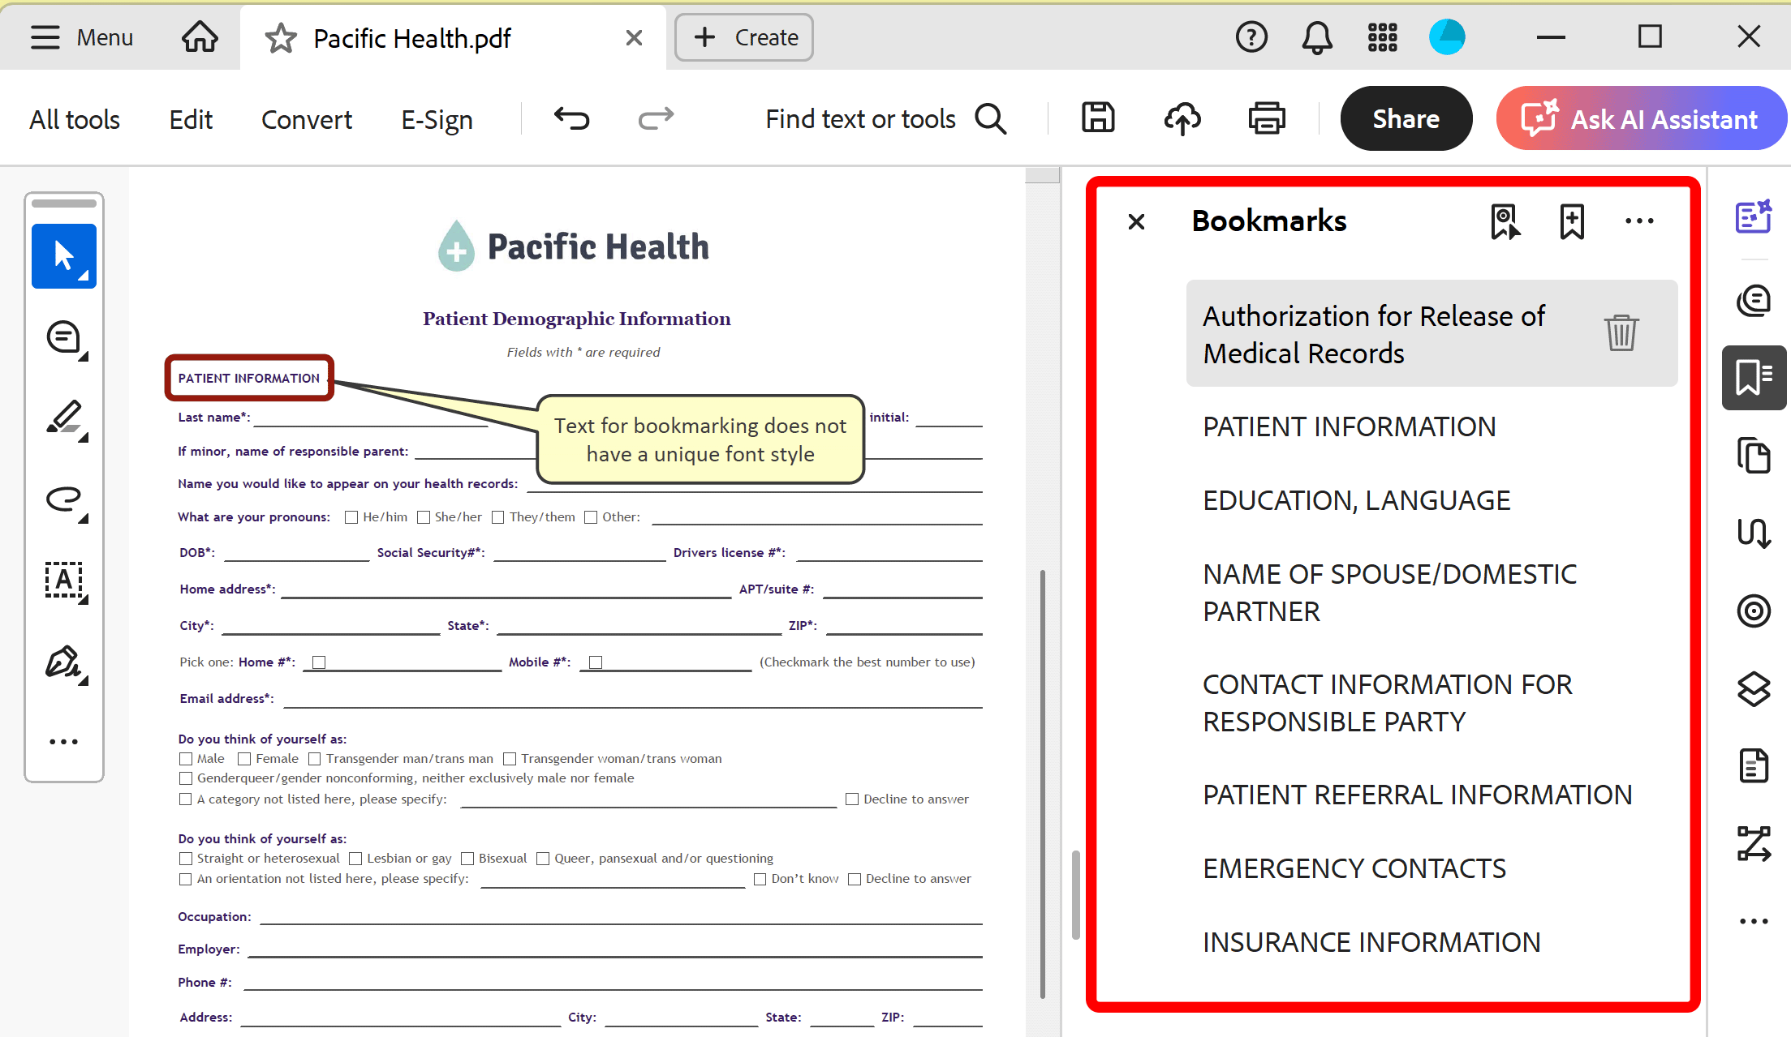Redo the last action

coord(656,118)
